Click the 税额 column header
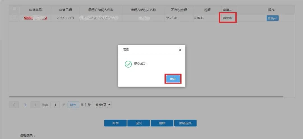The height and width of the screenshot is (139, 303). [207, 10]
